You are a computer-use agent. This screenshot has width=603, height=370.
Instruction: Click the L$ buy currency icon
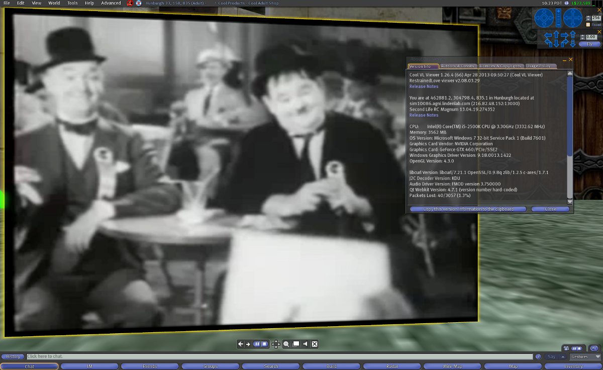coord(567,3)
